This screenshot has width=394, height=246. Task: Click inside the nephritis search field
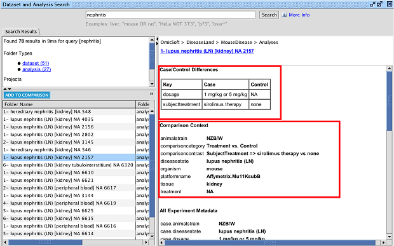pyautogui.click(x=170, y=15)
